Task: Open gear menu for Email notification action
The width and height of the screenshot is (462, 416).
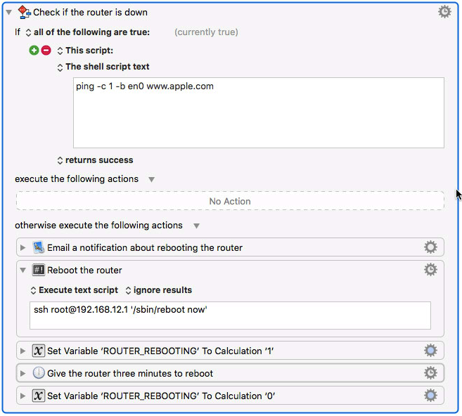Action: [x=430, y=247]
